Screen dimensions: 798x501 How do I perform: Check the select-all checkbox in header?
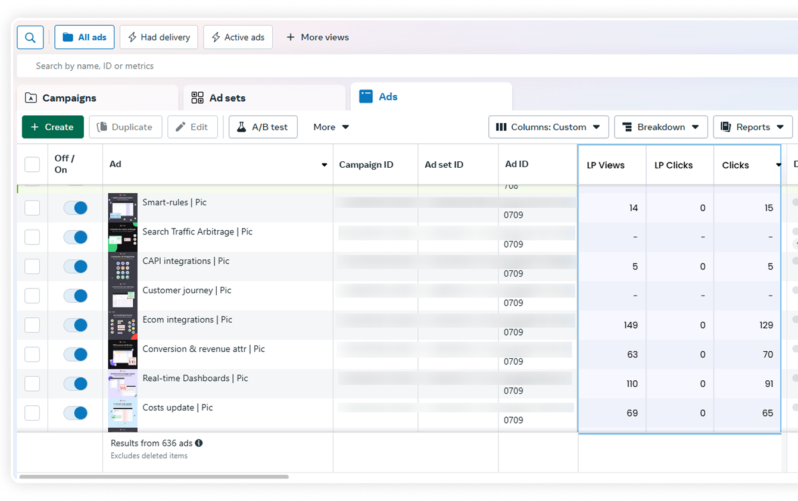point(32,164)
